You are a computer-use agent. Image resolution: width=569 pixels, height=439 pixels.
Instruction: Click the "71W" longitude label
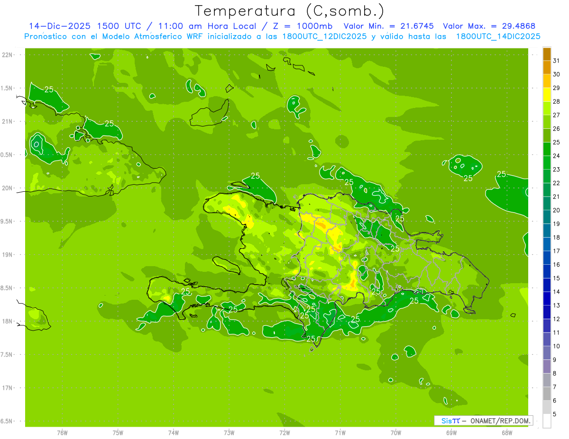340,433
